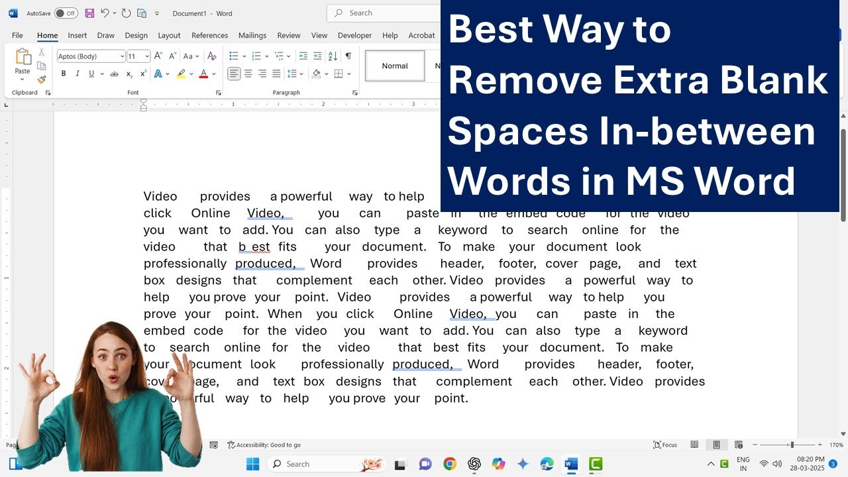Center align text
848x477 pixels.
pos(248,74)
